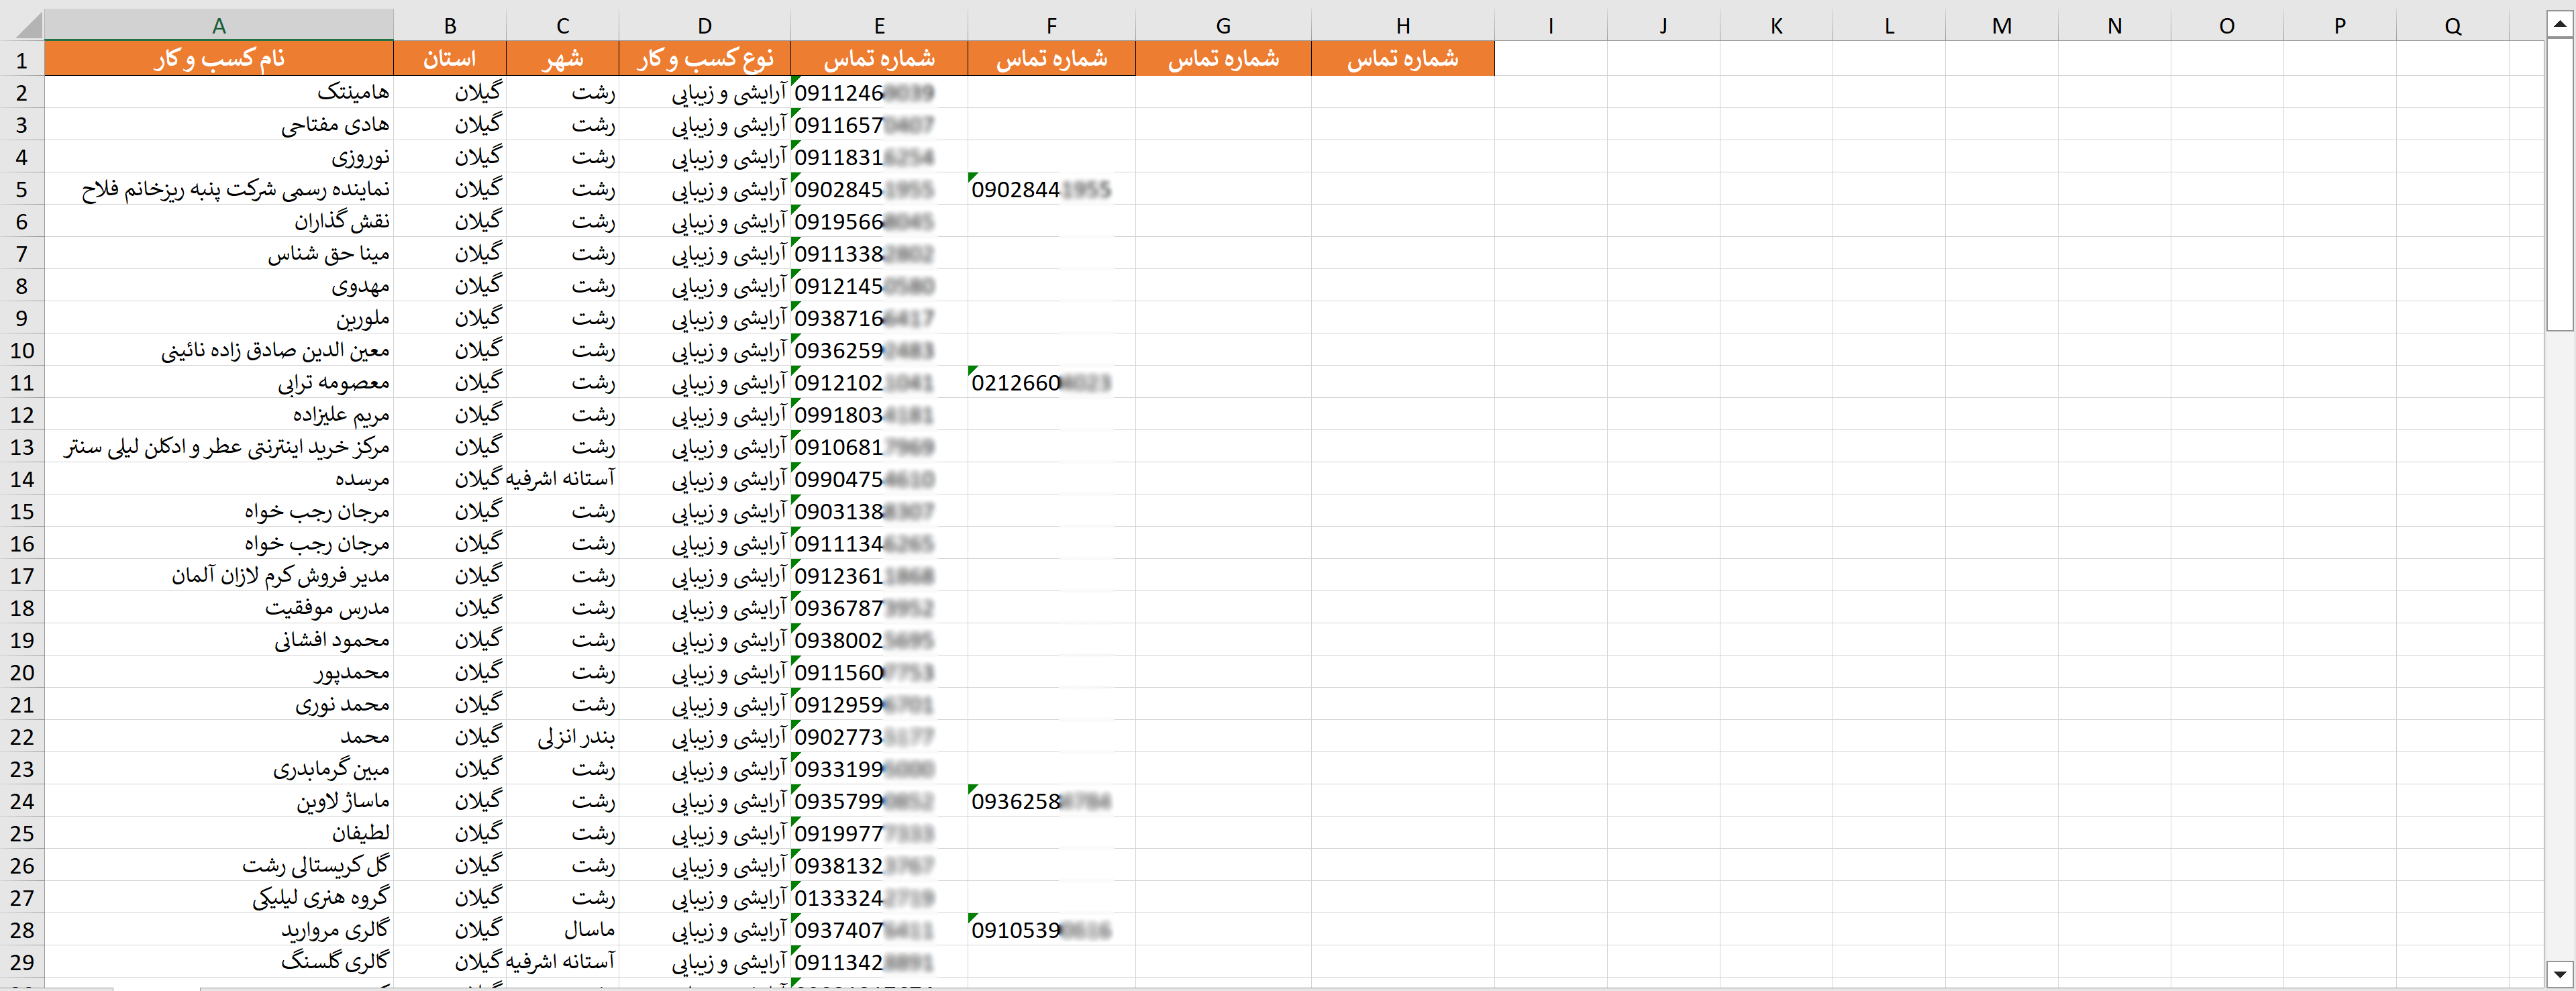
Task: Click 'آستانه اشرفیه' city cell in row 14
Action: coord(563,479)
